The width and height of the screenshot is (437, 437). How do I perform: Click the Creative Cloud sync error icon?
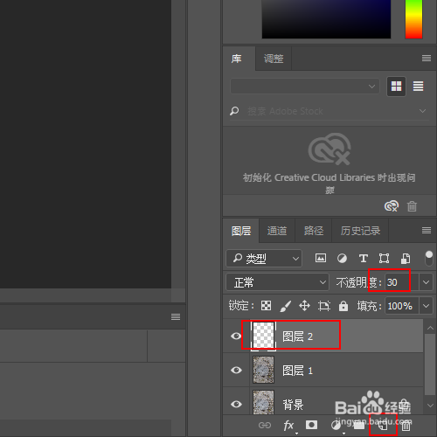392,206
